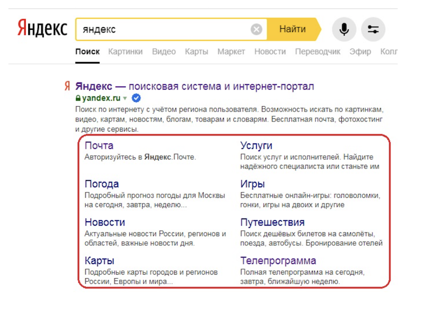Click text 'Поиск услуг и исполнителей. Найдите'
Image resolution: width=426 pixels, height=313 pixels.
tap(307, 157)
